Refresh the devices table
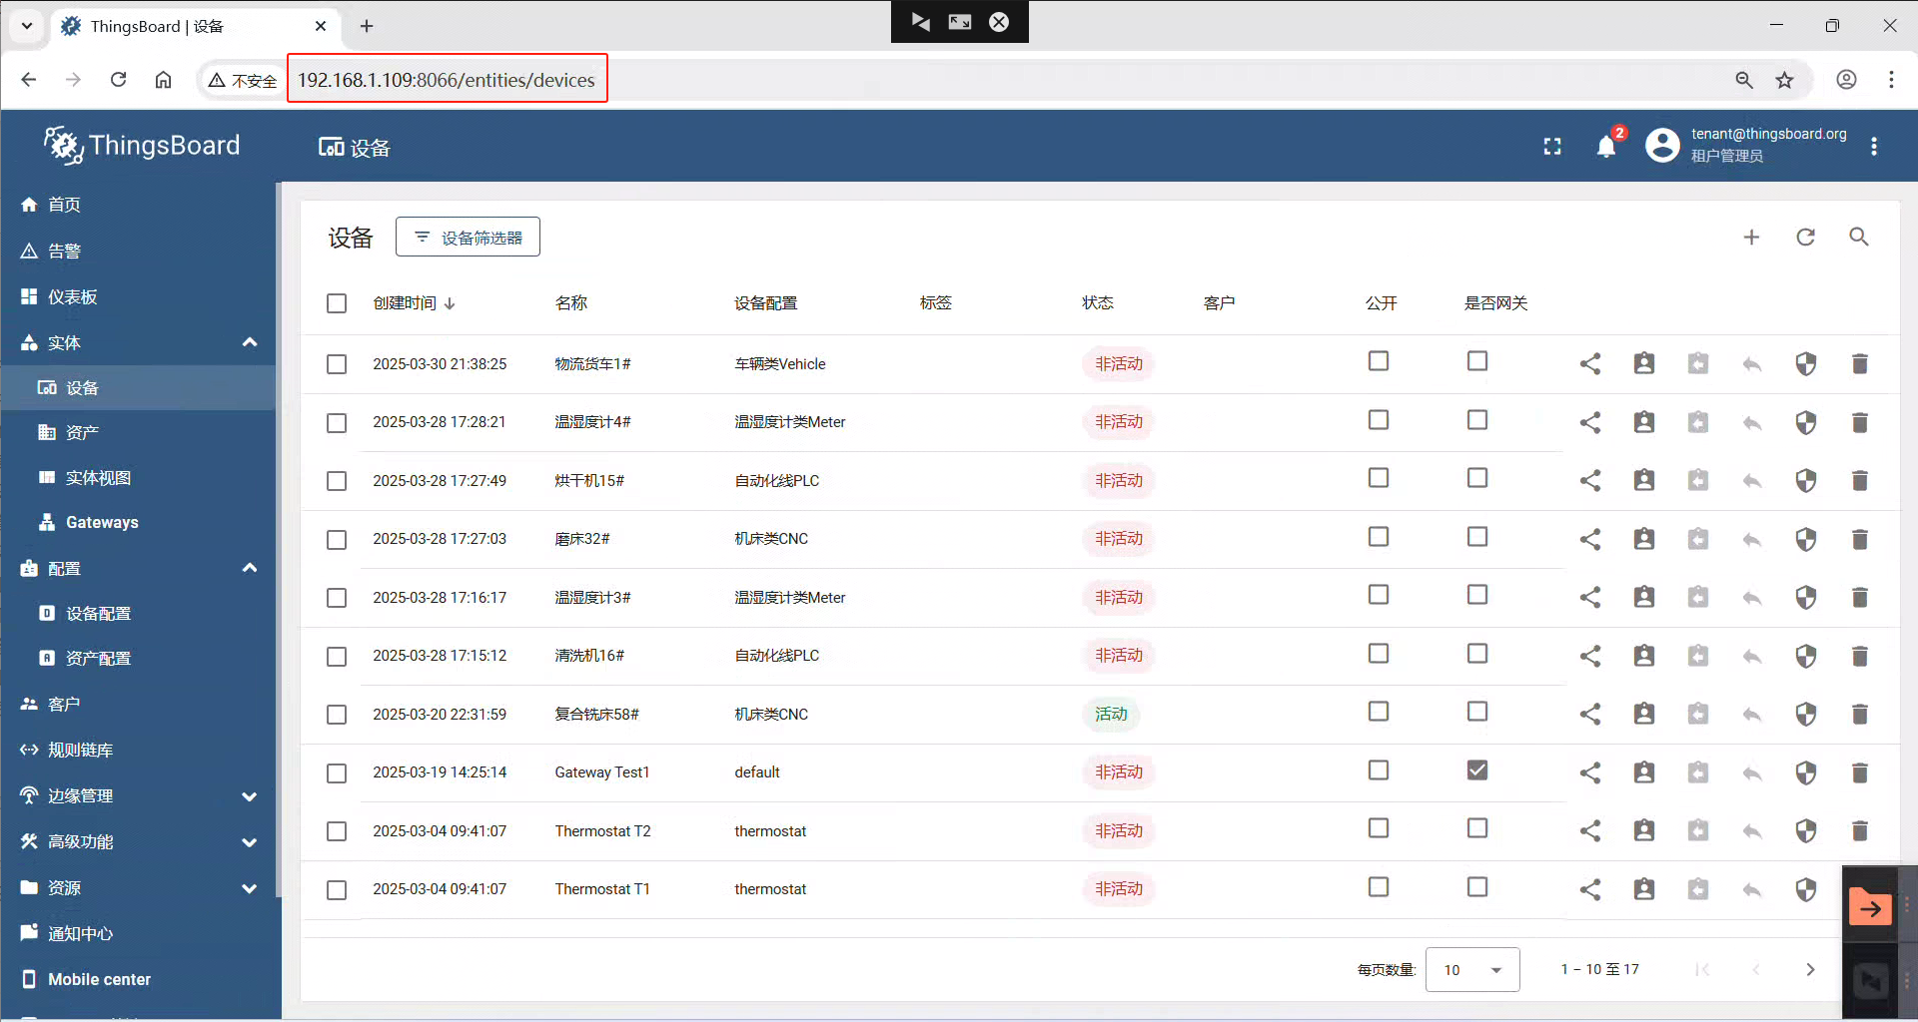 [1805, 238]
